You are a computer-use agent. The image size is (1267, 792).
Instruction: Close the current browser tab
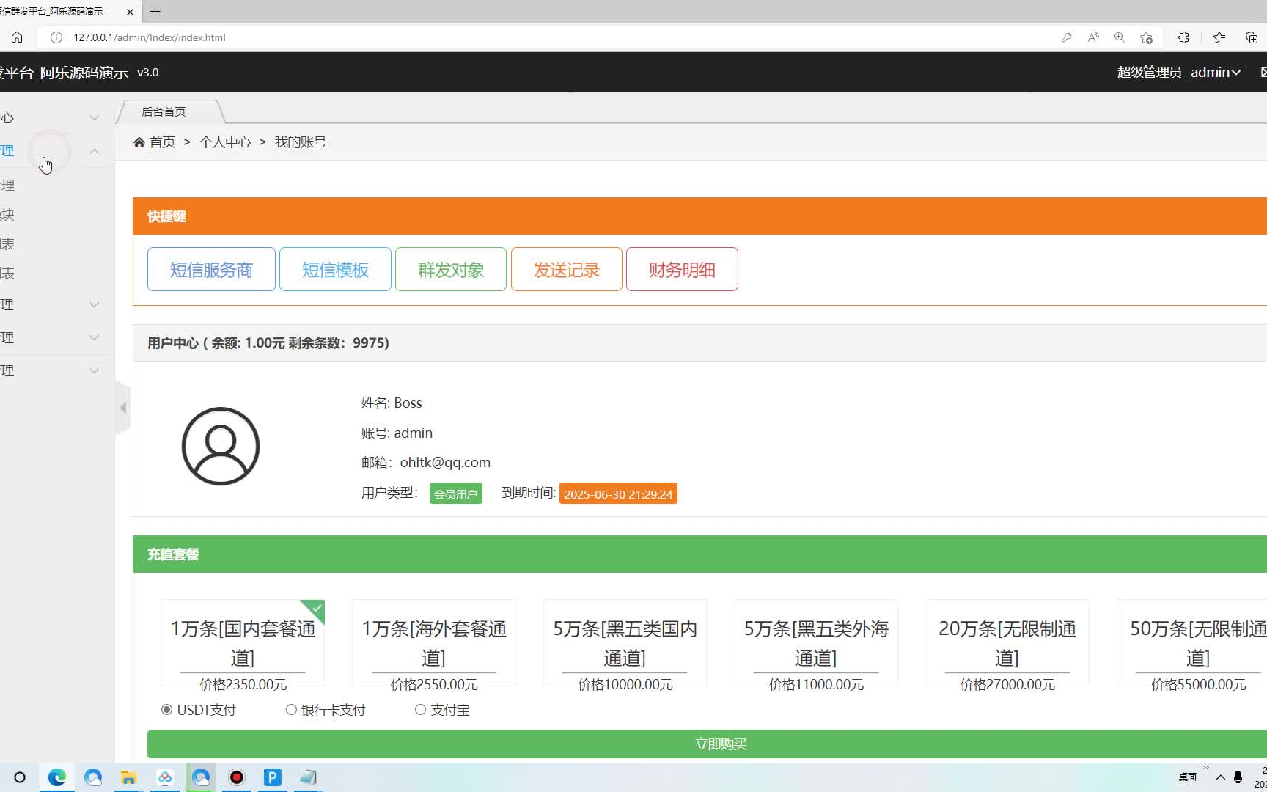click(130, 12)
